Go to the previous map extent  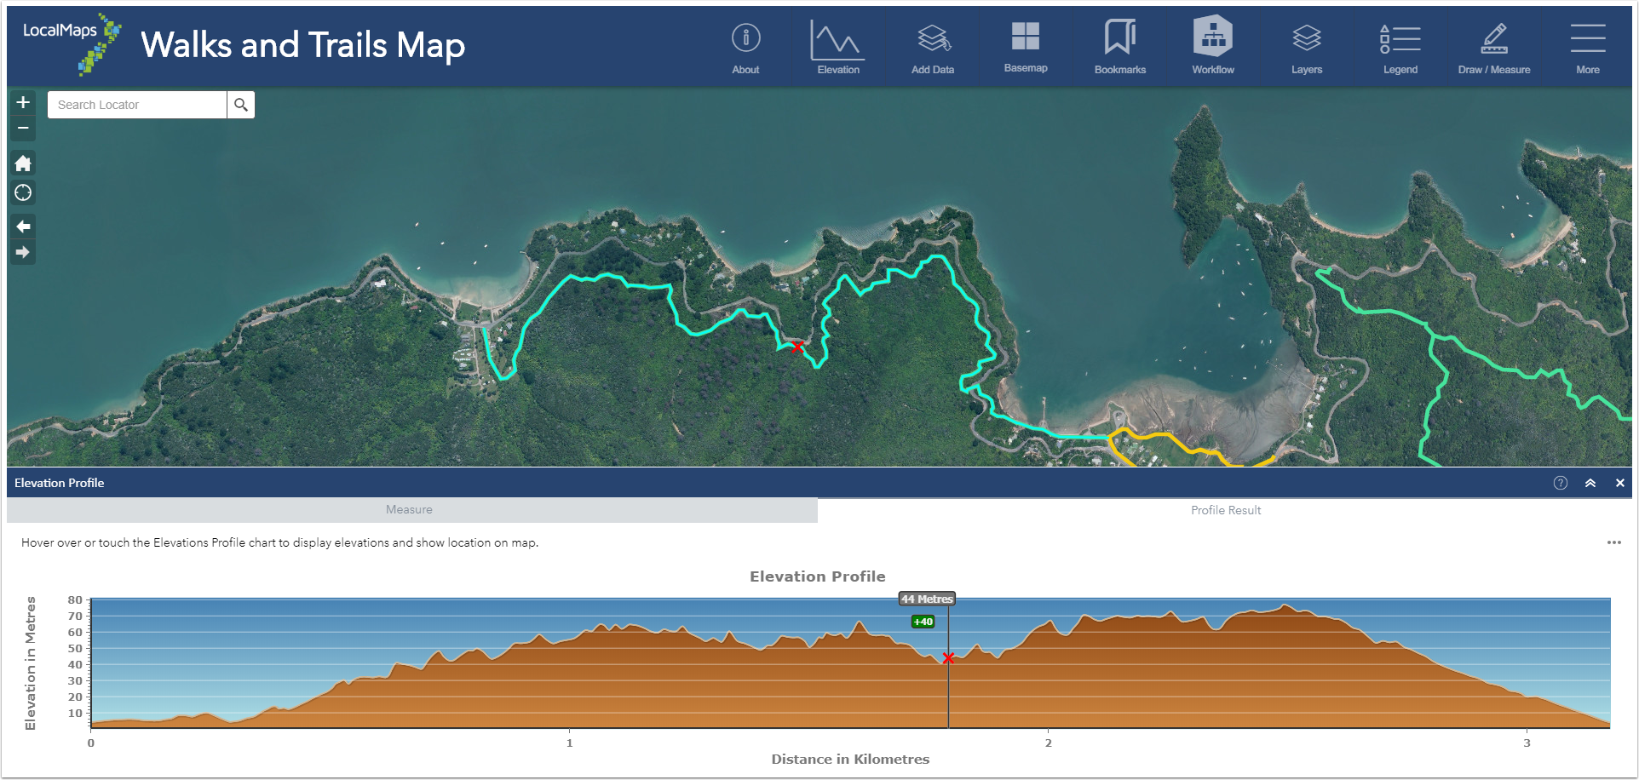click(x=23, y=227)
